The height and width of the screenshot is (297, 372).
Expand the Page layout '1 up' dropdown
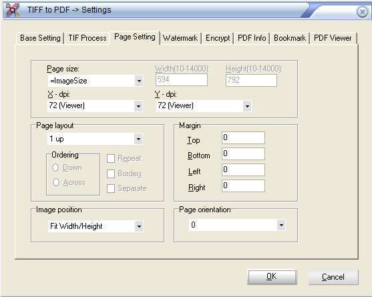(138, 139)
